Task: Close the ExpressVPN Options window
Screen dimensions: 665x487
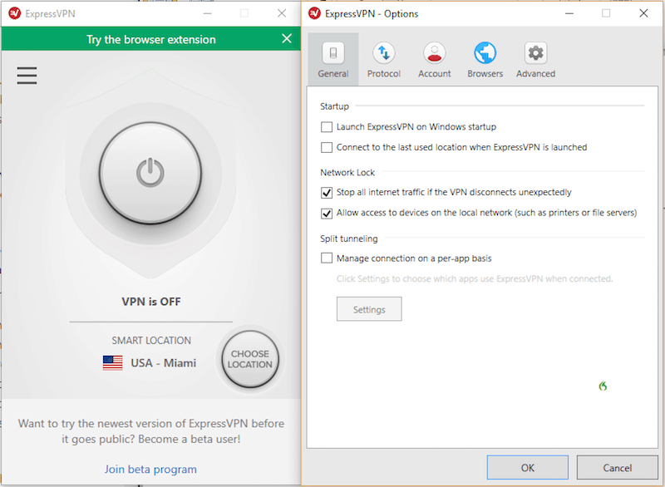Action: tap(643, 13)
